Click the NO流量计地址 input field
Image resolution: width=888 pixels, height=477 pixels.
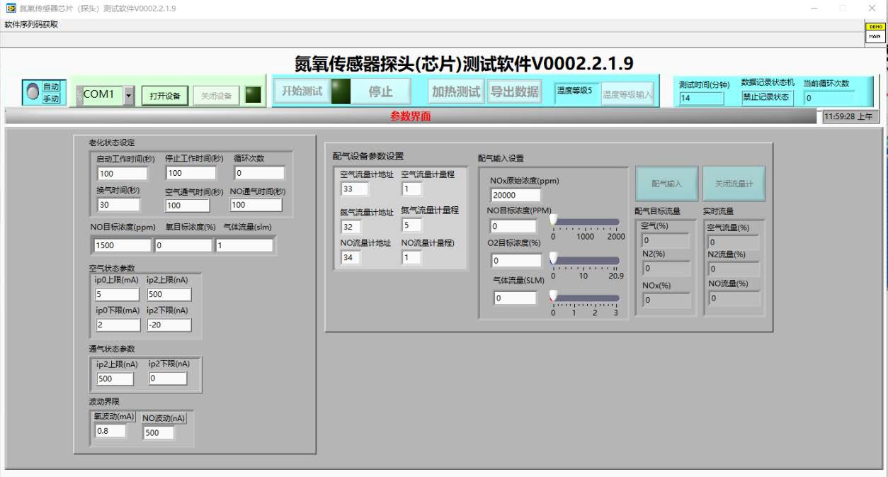click(x=351, y=258)
